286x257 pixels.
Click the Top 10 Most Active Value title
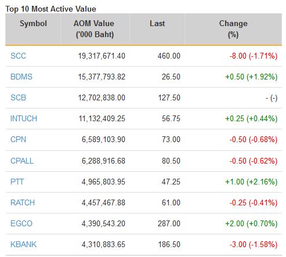click(50, 9)
